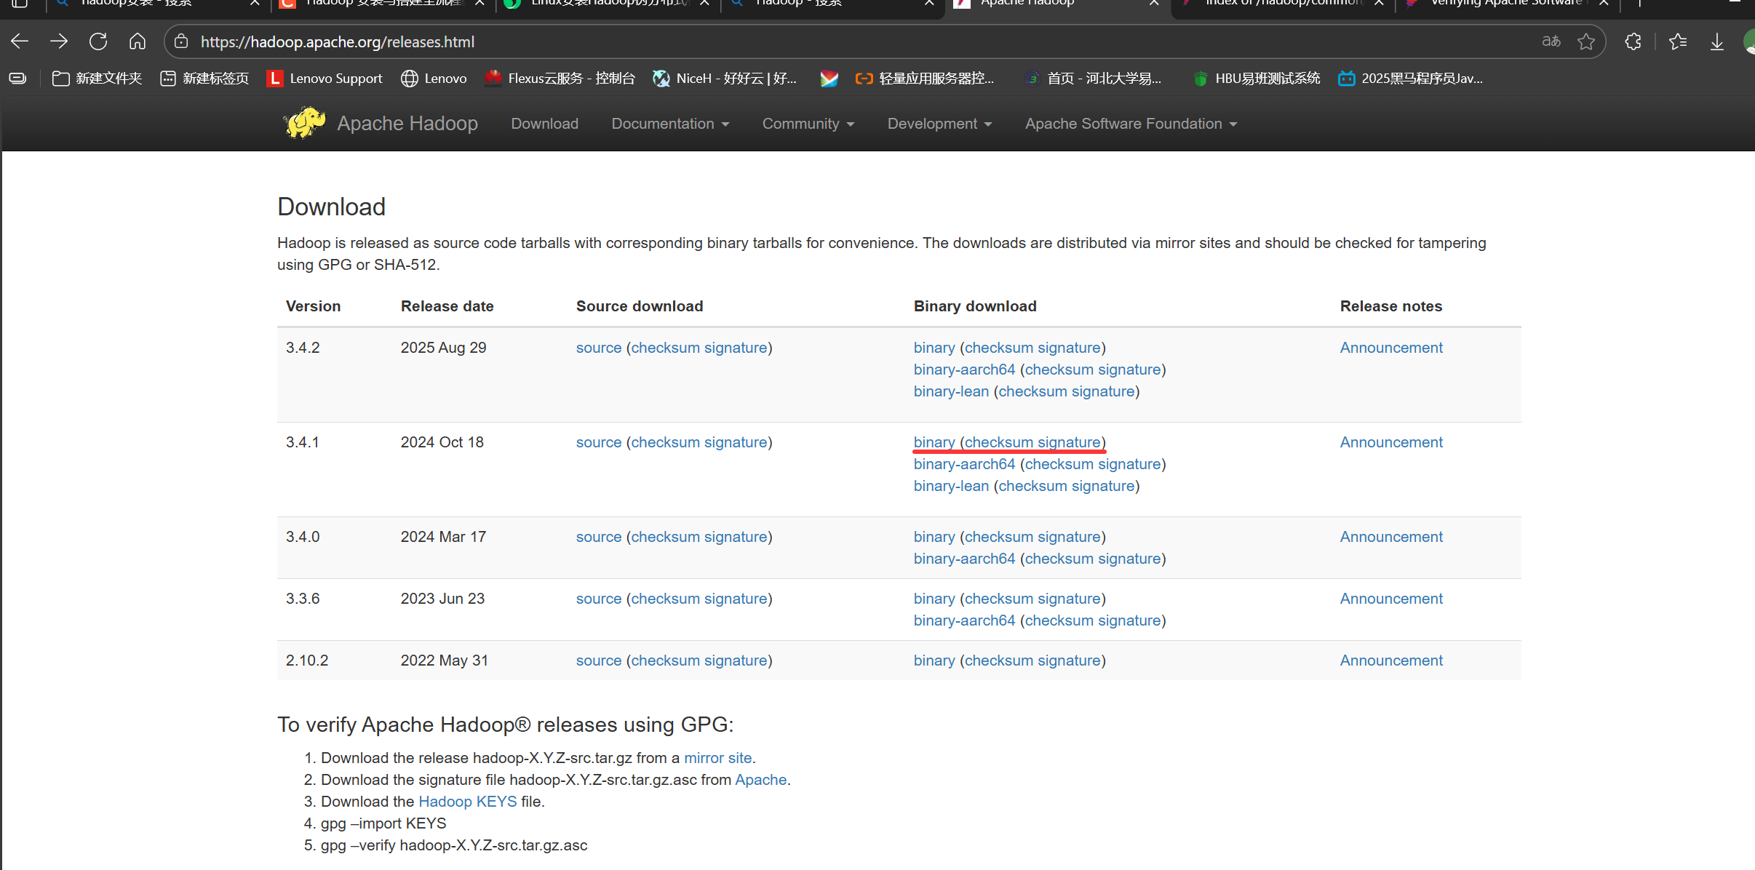Viewport: 1755px width, 870px height.
Task: Expand the Community navigation menu
Action: 808,124
